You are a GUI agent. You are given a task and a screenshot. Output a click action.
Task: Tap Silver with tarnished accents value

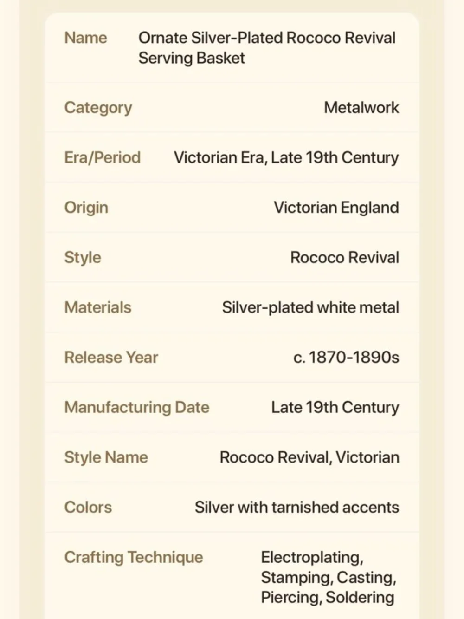[297, 507]
